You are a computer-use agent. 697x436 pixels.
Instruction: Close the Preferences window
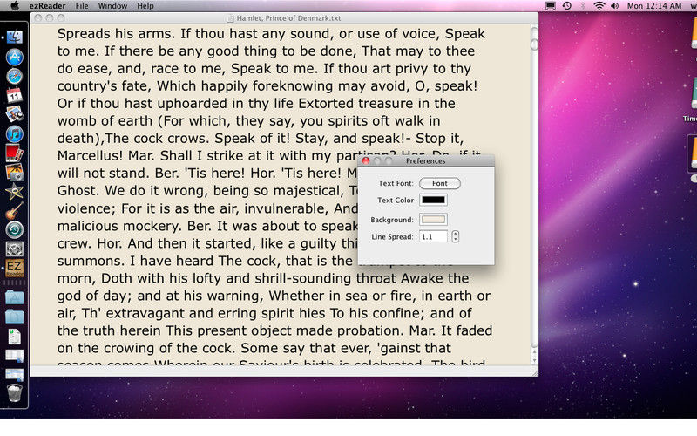click(x=366, y=160)
